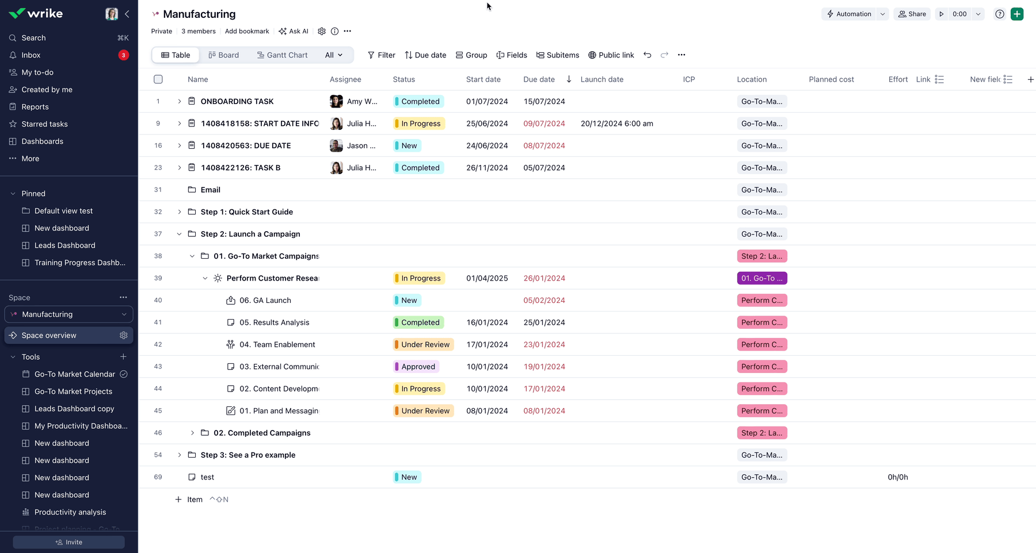Click the Add bookmark link
Screen dimensions: 1036x553
[x=247, y=31]
